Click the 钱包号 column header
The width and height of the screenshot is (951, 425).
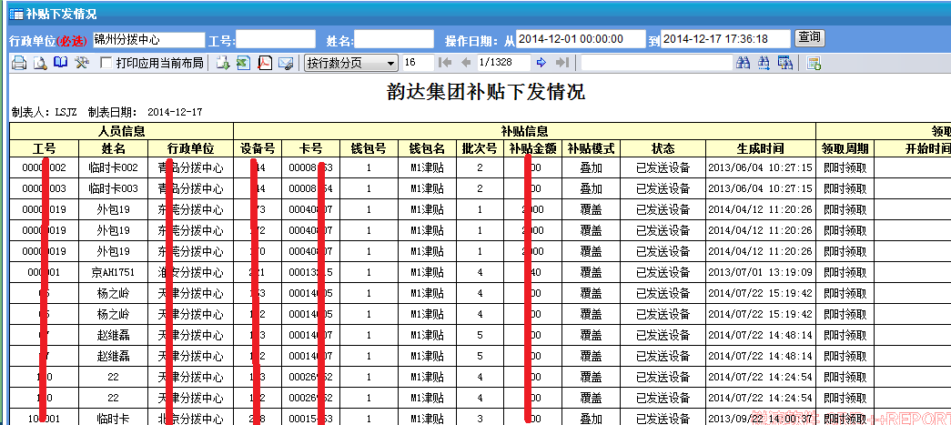tap(369, 148)
